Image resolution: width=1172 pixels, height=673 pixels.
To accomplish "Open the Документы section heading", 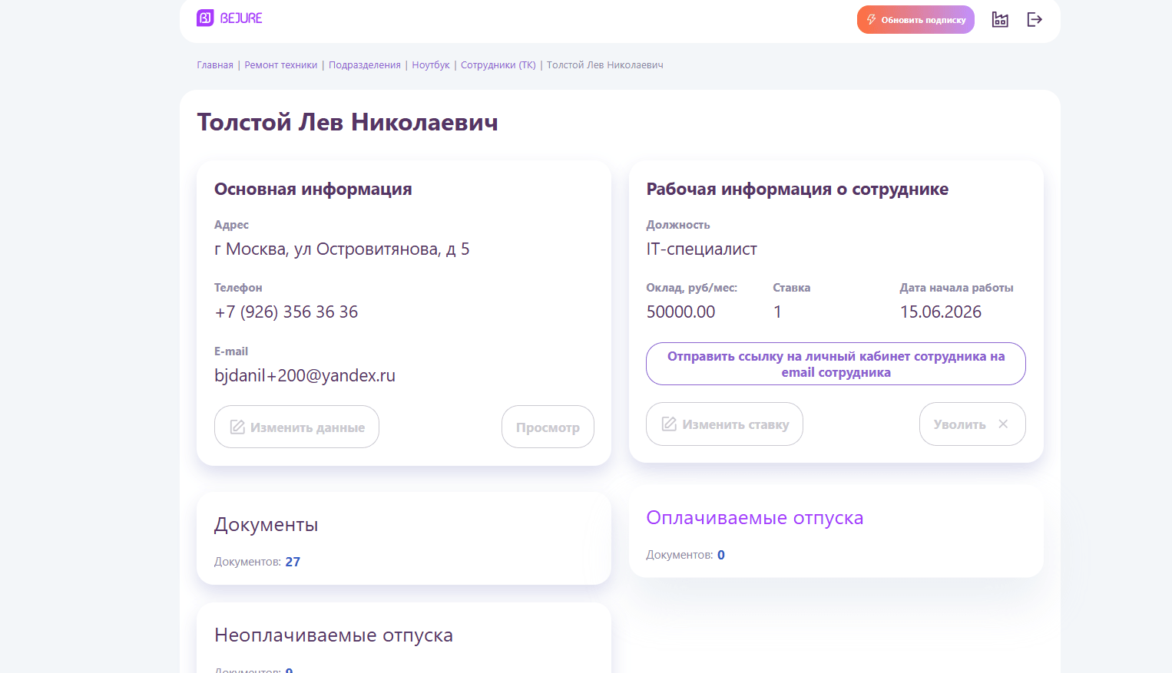I will coord(266,525).
